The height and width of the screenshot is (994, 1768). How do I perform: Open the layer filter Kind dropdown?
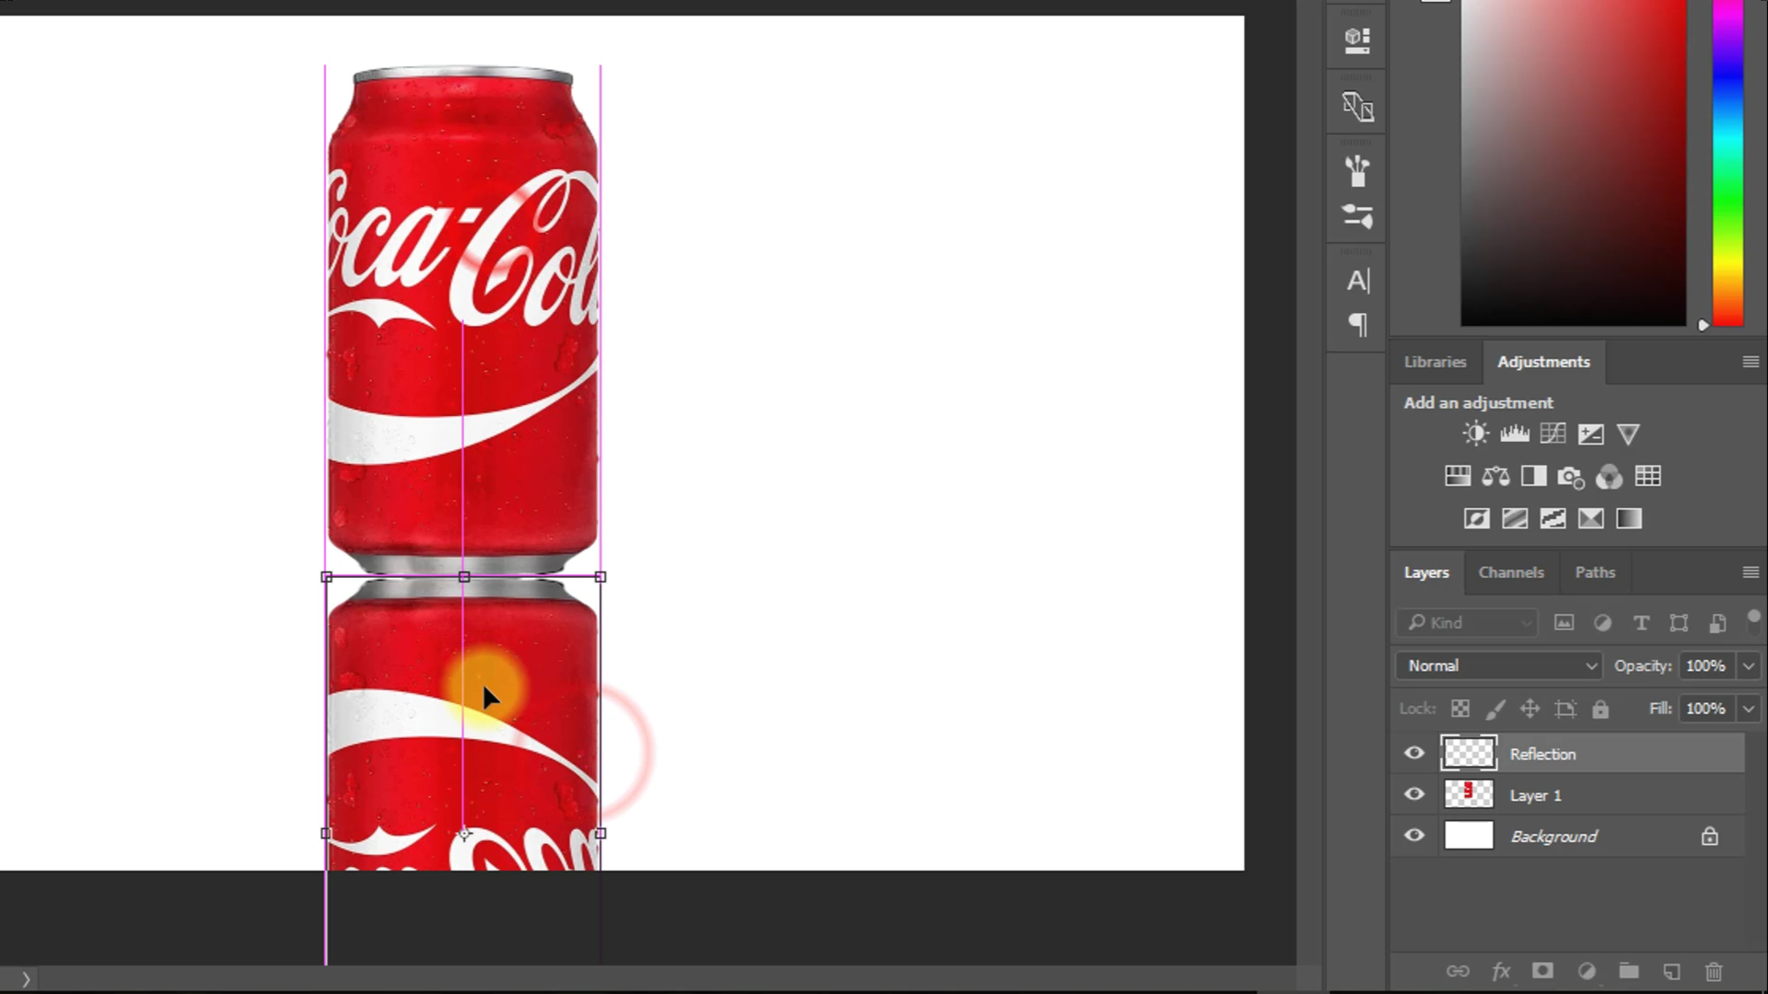(x=1468, y=623)
